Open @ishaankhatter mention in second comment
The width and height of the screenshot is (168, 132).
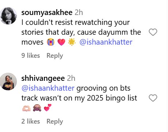pos(48,88)
